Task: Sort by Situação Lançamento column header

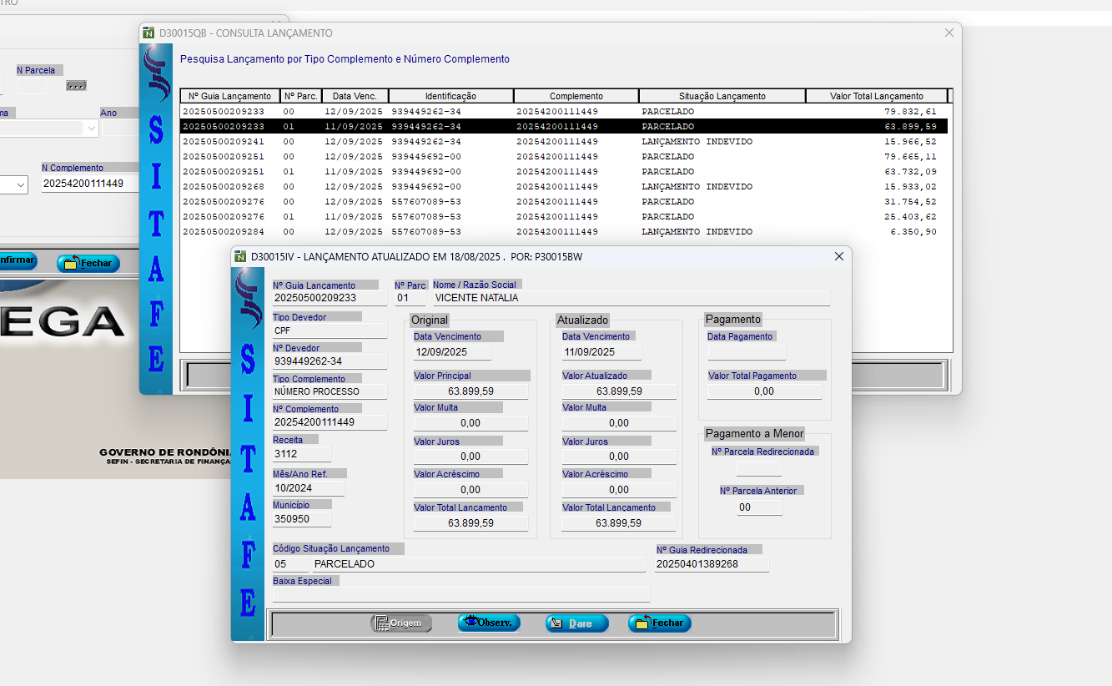Action: [x=722, y=96]
